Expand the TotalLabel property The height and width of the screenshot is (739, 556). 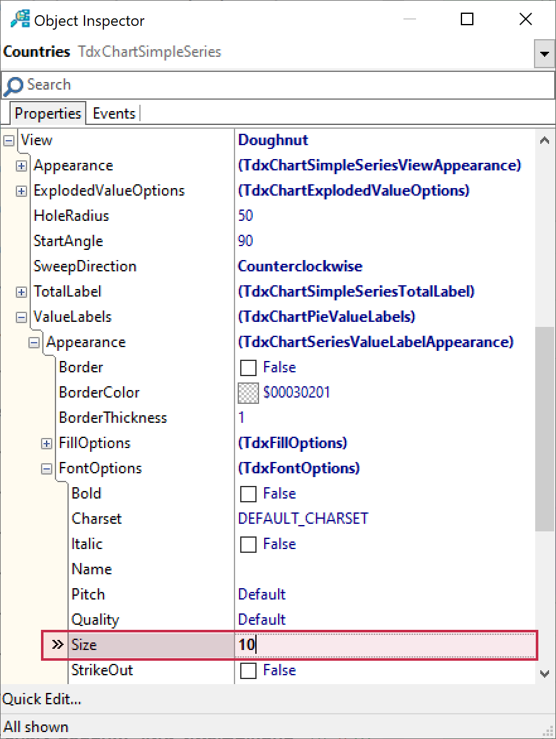point(21,292)
